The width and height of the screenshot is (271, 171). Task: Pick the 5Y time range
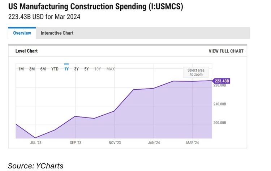[x=86, y=69]
